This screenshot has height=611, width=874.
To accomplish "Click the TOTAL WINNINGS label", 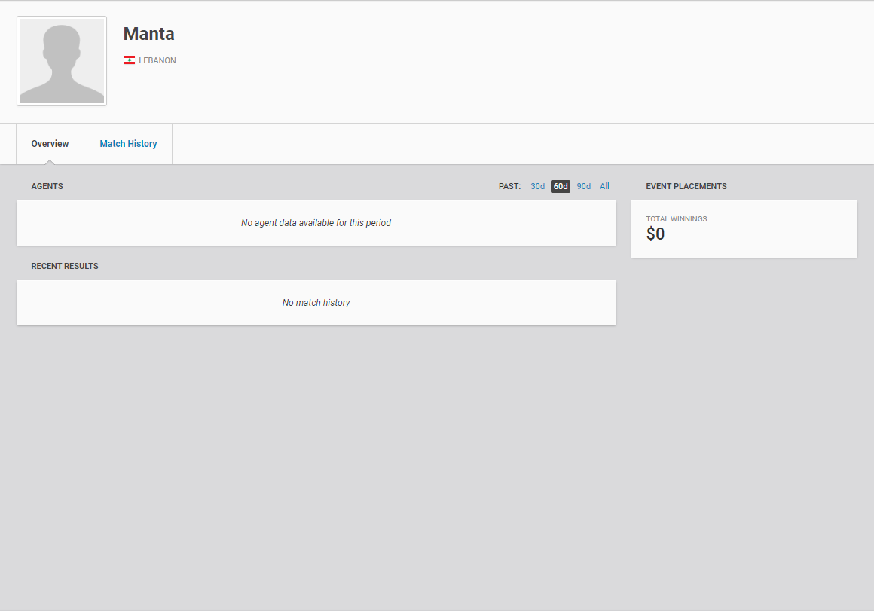I will [676, 219].
